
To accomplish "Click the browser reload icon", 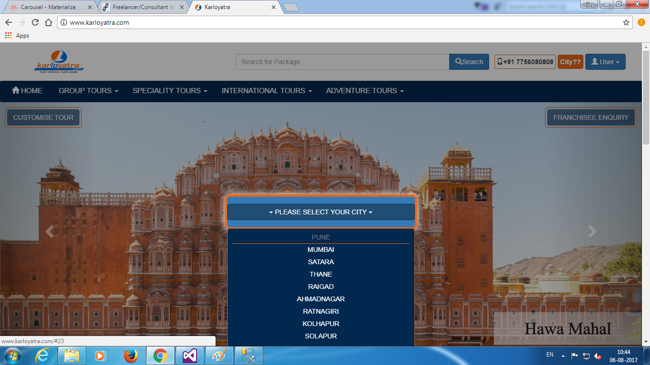I will click(x=35, y=22).
